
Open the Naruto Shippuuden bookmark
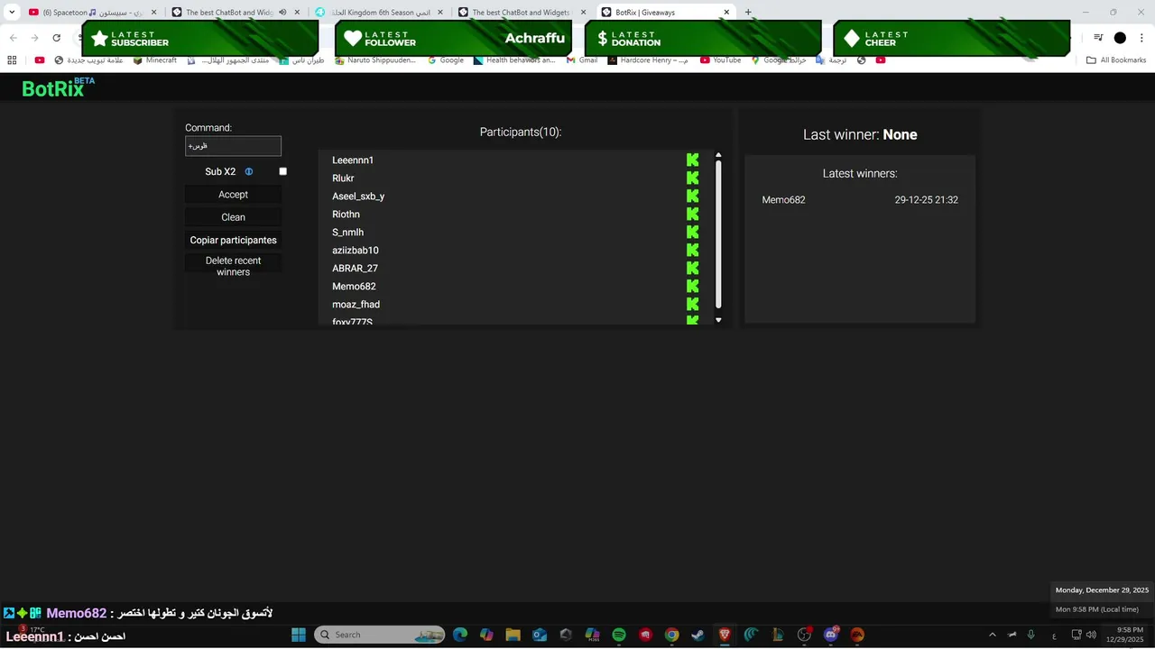coord(375,60)
